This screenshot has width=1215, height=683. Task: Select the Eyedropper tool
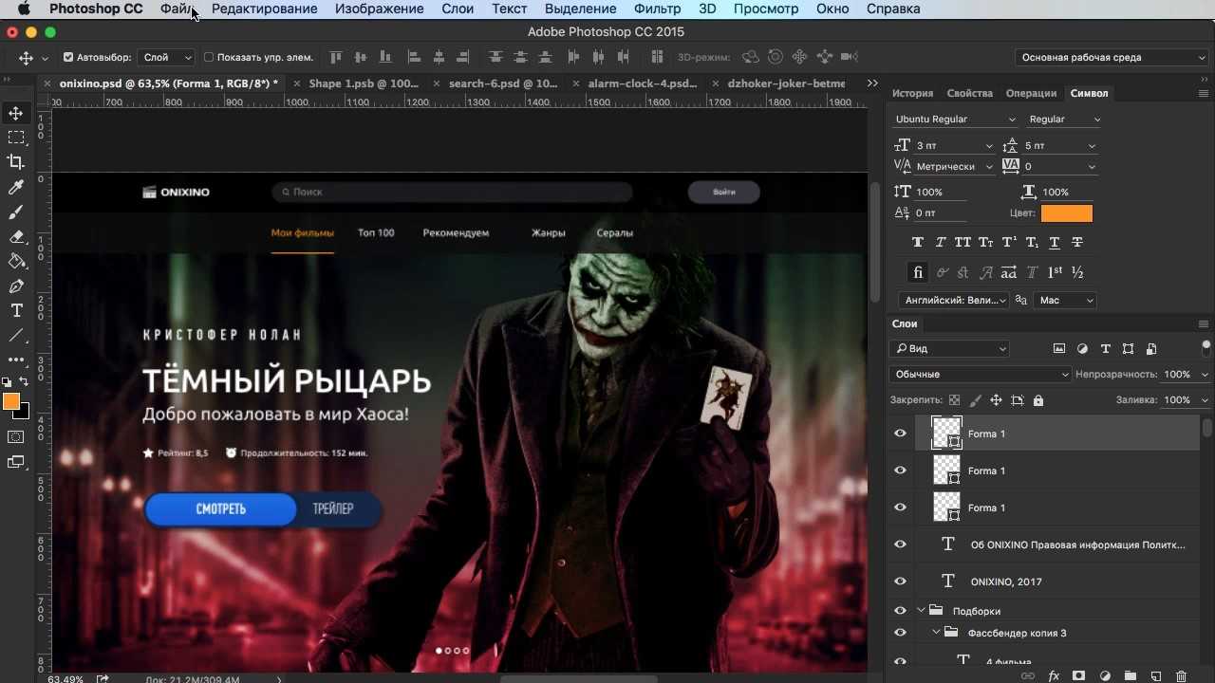pos(16,188)
